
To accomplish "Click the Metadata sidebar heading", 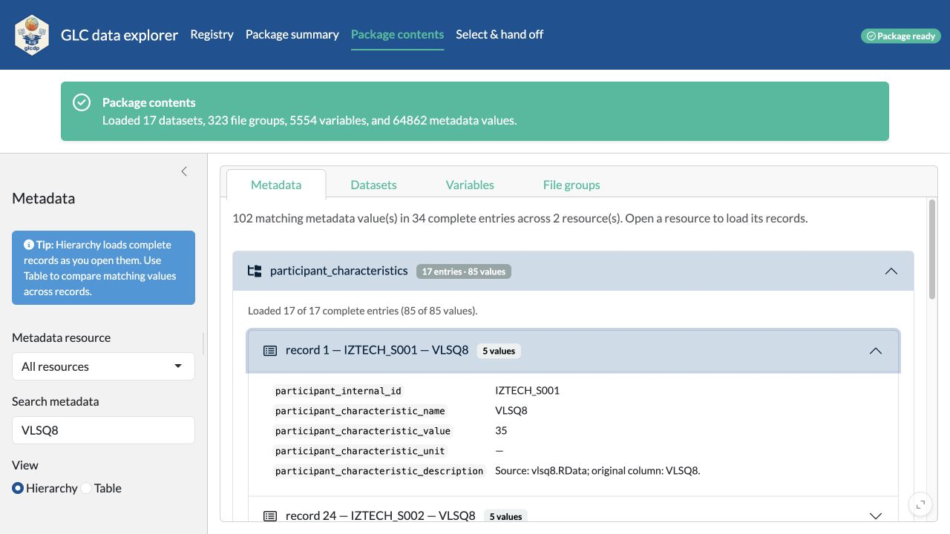I will coord(43,199).
